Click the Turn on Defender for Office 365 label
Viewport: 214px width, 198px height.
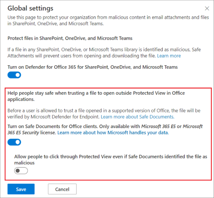(93, 67)
